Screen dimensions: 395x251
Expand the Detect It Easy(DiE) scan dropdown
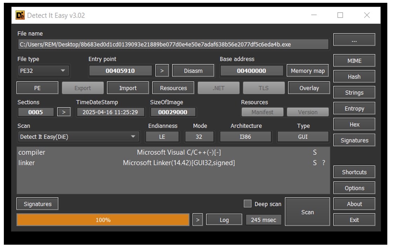coord(78,137)
